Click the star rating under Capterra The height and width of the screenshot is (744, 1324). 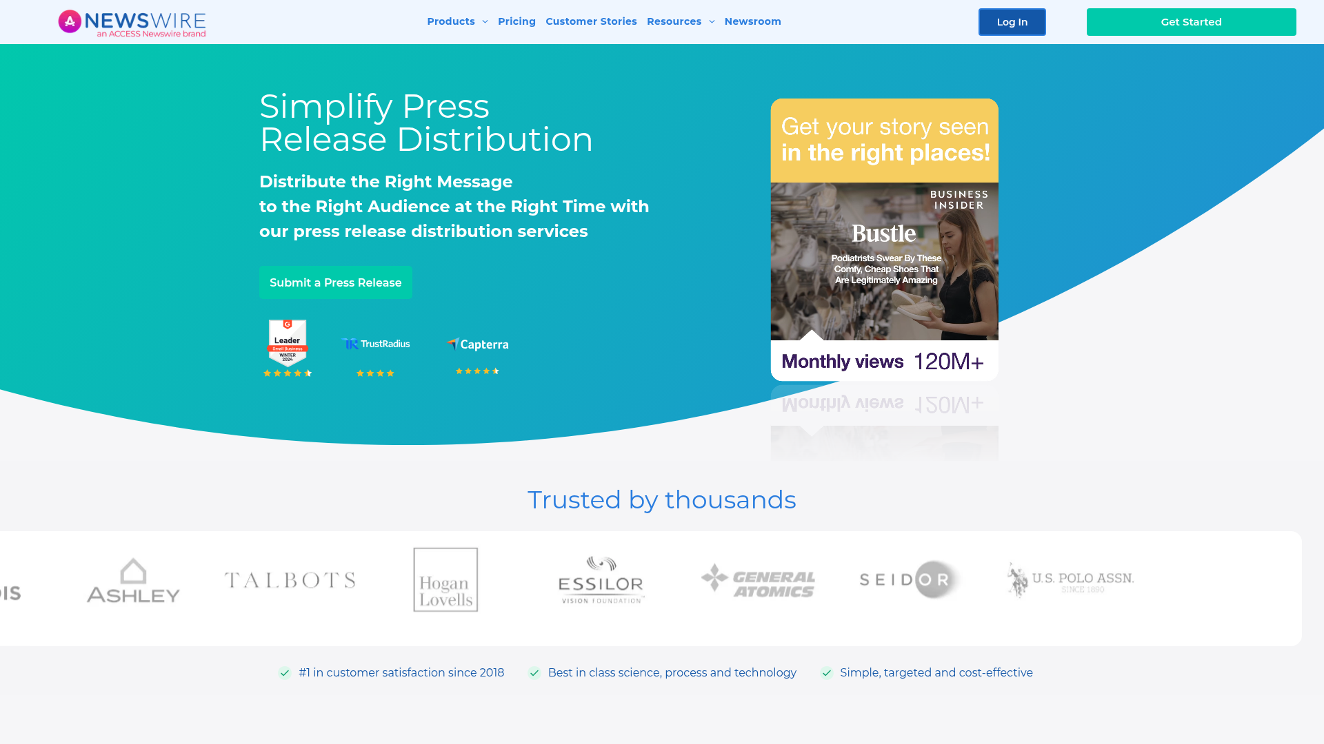pos(477,371)
